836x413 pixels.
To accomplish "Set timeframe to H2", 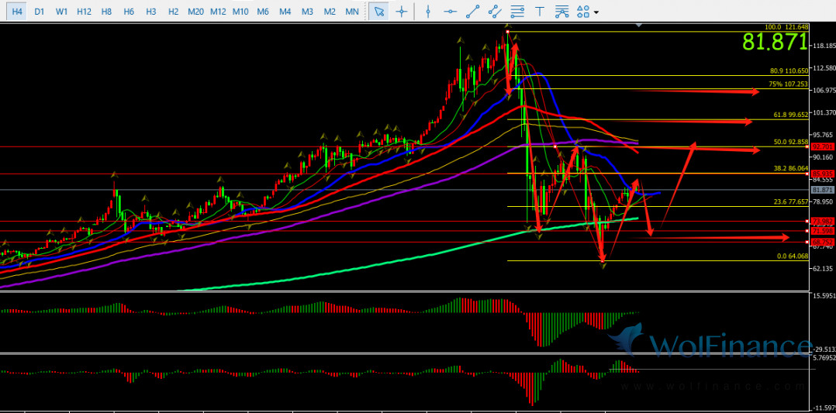I will click(174, 12).
